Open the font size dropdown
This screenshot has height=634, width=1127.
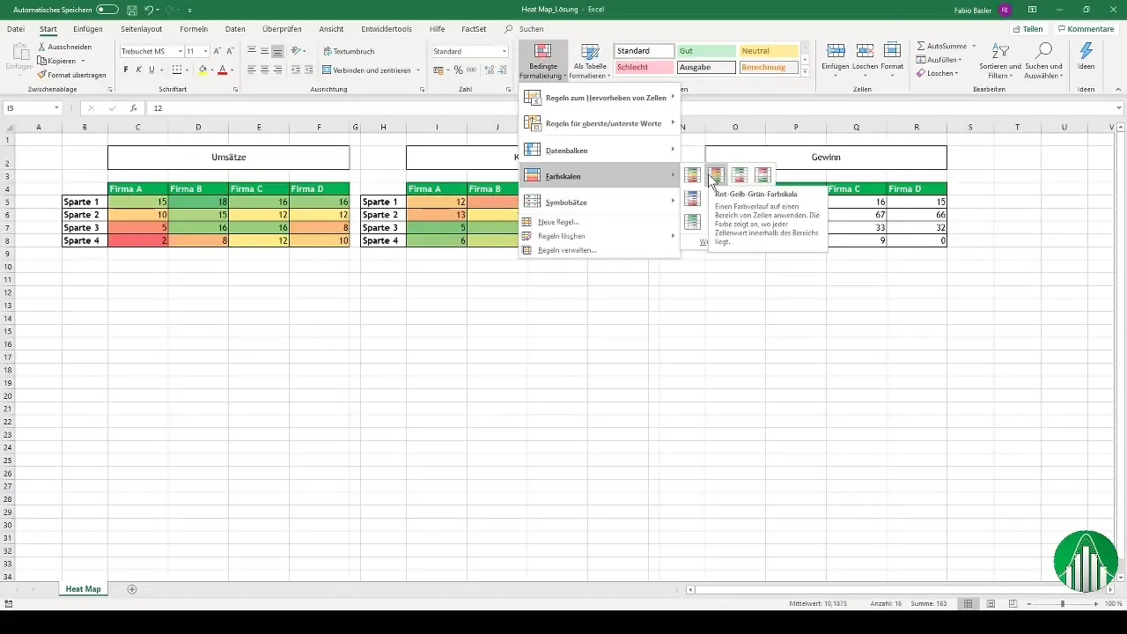206,51
